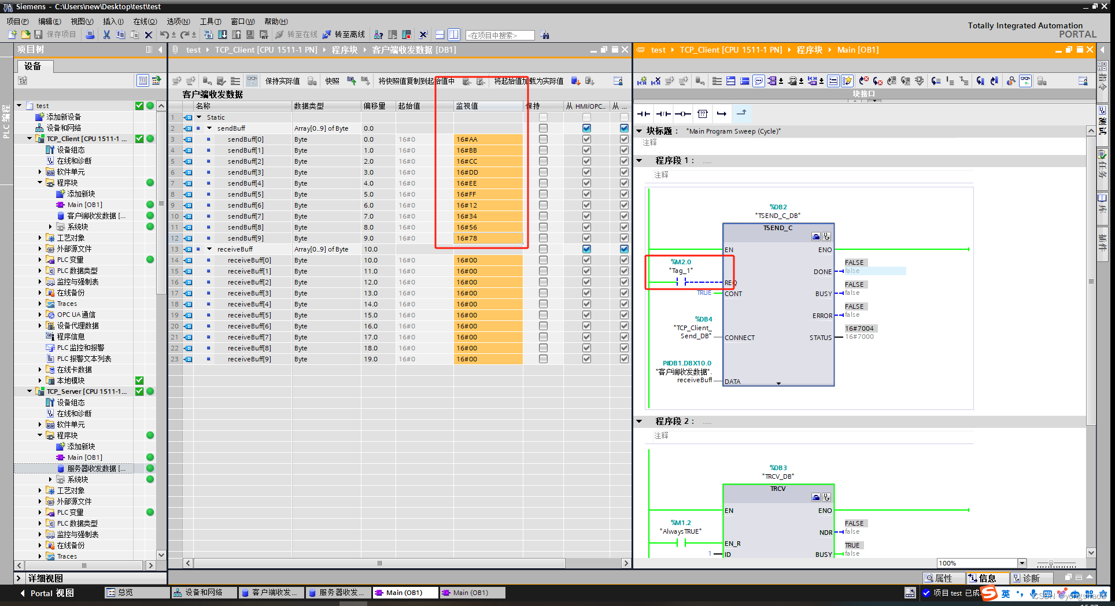The image size is (1115, 606).
Task: Insert a normally open contact
Action: coord(643,114)
